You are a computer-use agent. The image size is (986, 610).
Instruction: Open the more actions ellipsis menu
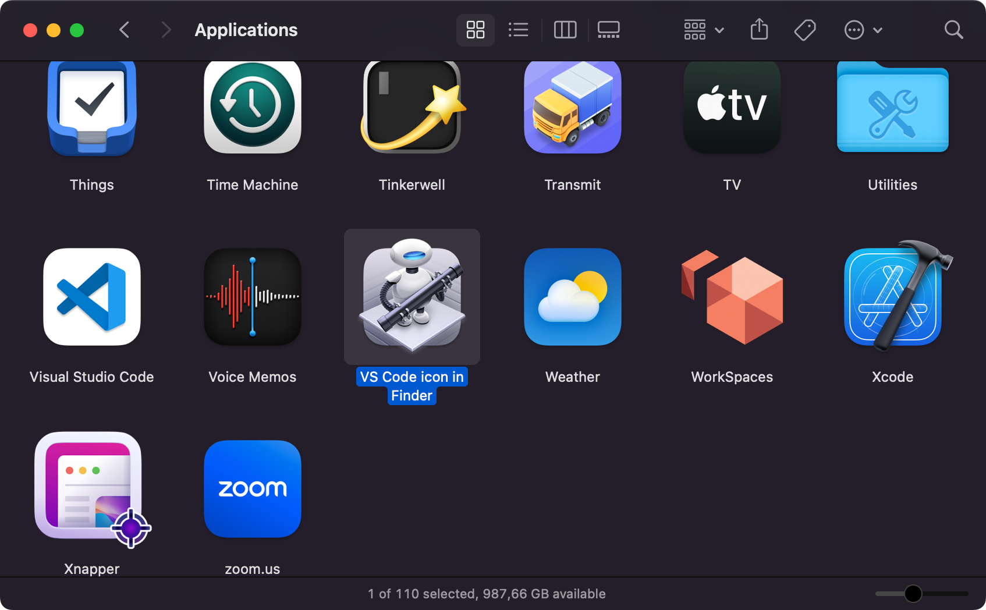863,30
